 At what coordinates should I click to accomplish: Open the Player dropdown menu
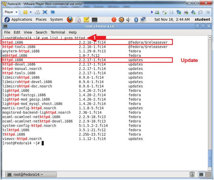pos(11,12)
